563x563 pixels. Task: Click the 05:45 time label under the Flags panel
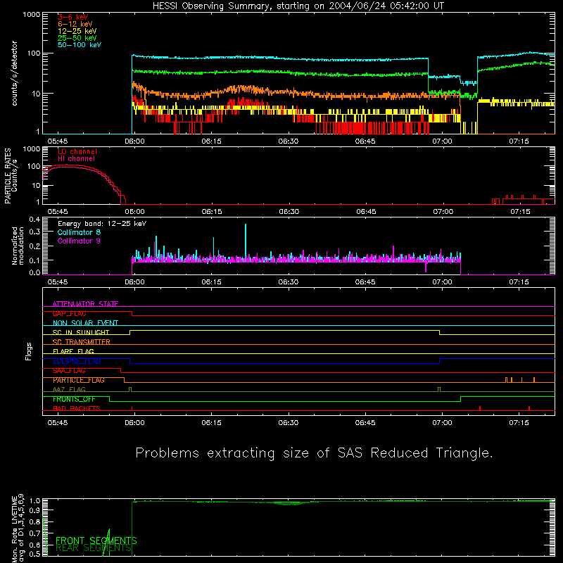(58, 423)
